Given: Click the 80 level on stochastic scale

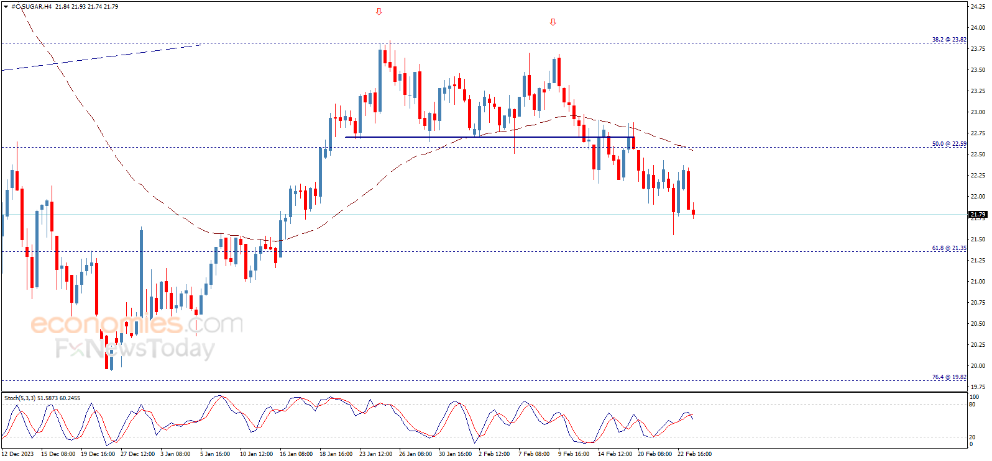Looking at the screenshot, I should [973, 405].
